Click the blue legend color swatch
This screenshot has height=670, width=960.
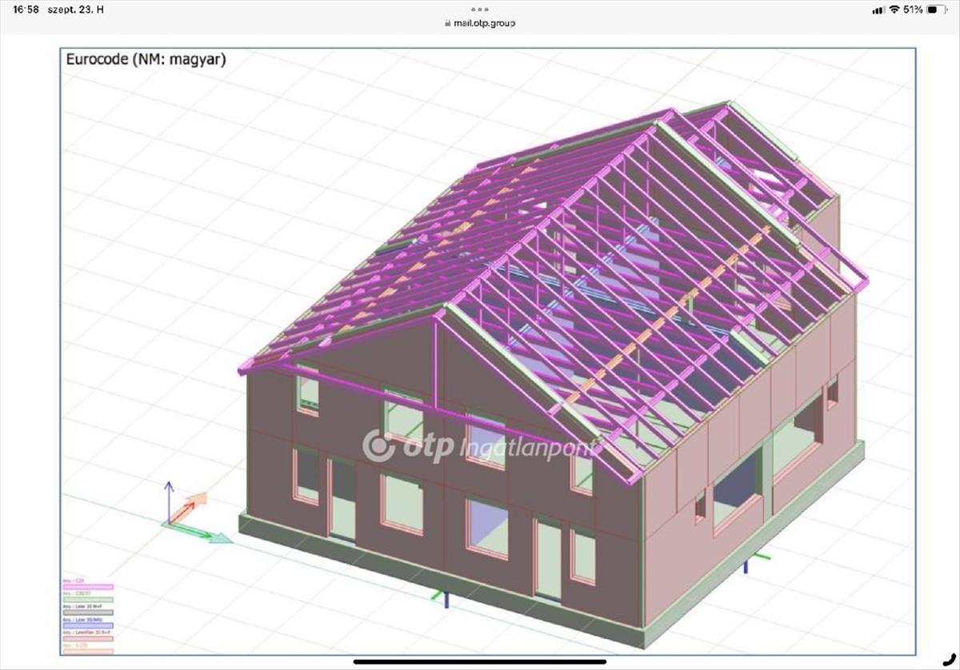[88, 625]
